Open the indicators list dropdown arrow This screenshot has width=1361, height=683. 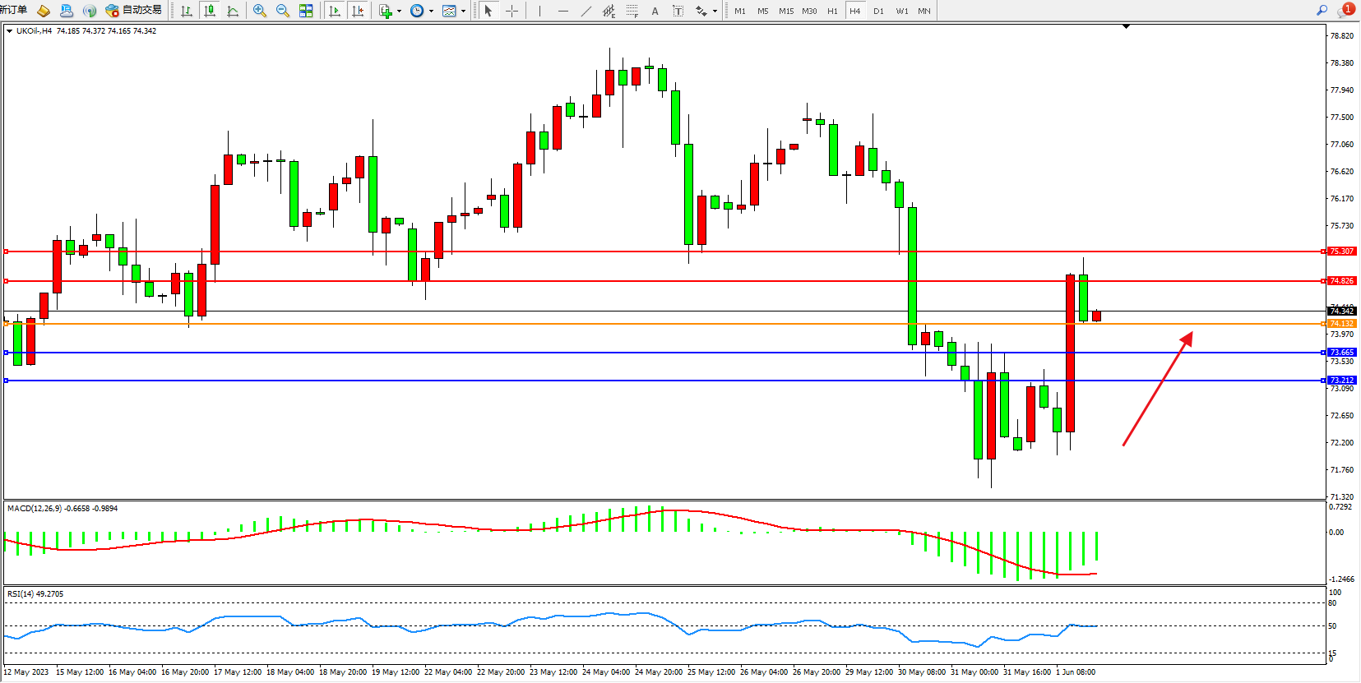[x=399, y=12]
